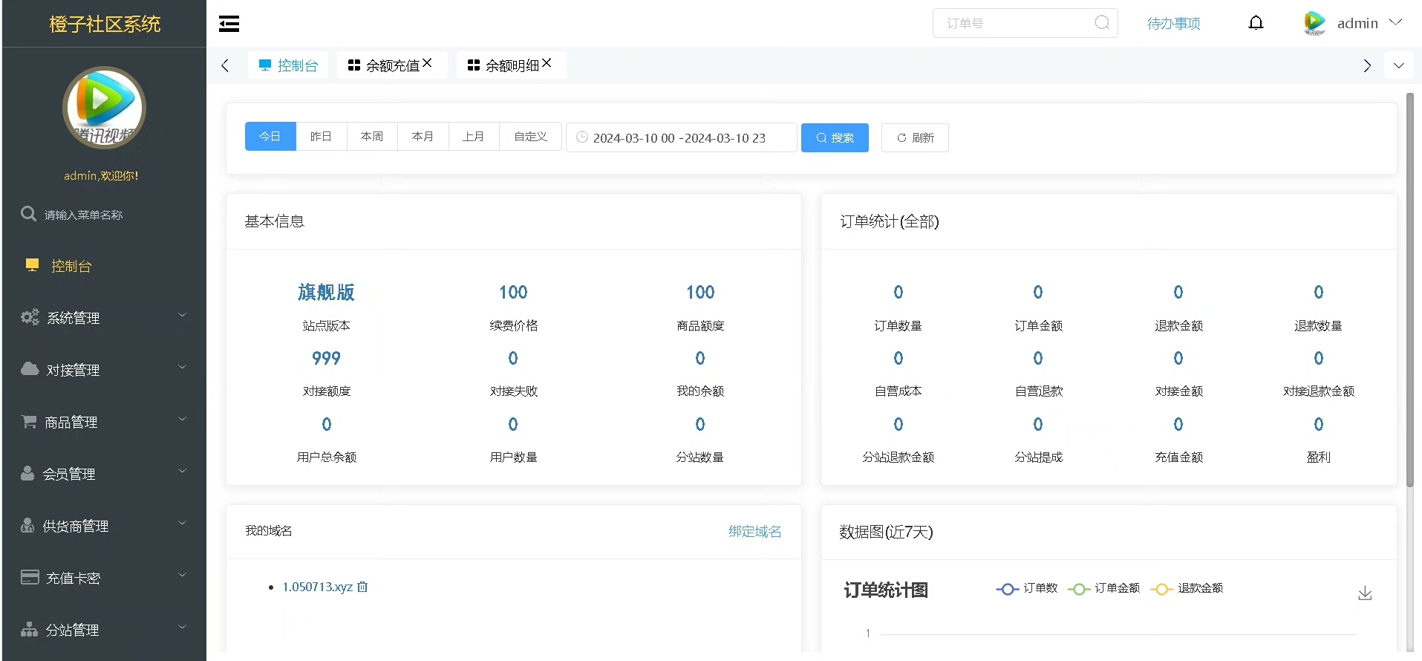Delete domain 1.050713.xyz using trash icon

coord(362,587)
